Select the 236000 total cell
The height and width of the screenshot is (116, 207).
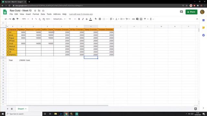21,60
